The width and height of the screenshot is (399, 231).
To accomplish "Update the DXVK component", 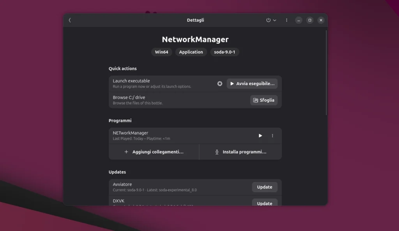I will [x=265, y=203].
